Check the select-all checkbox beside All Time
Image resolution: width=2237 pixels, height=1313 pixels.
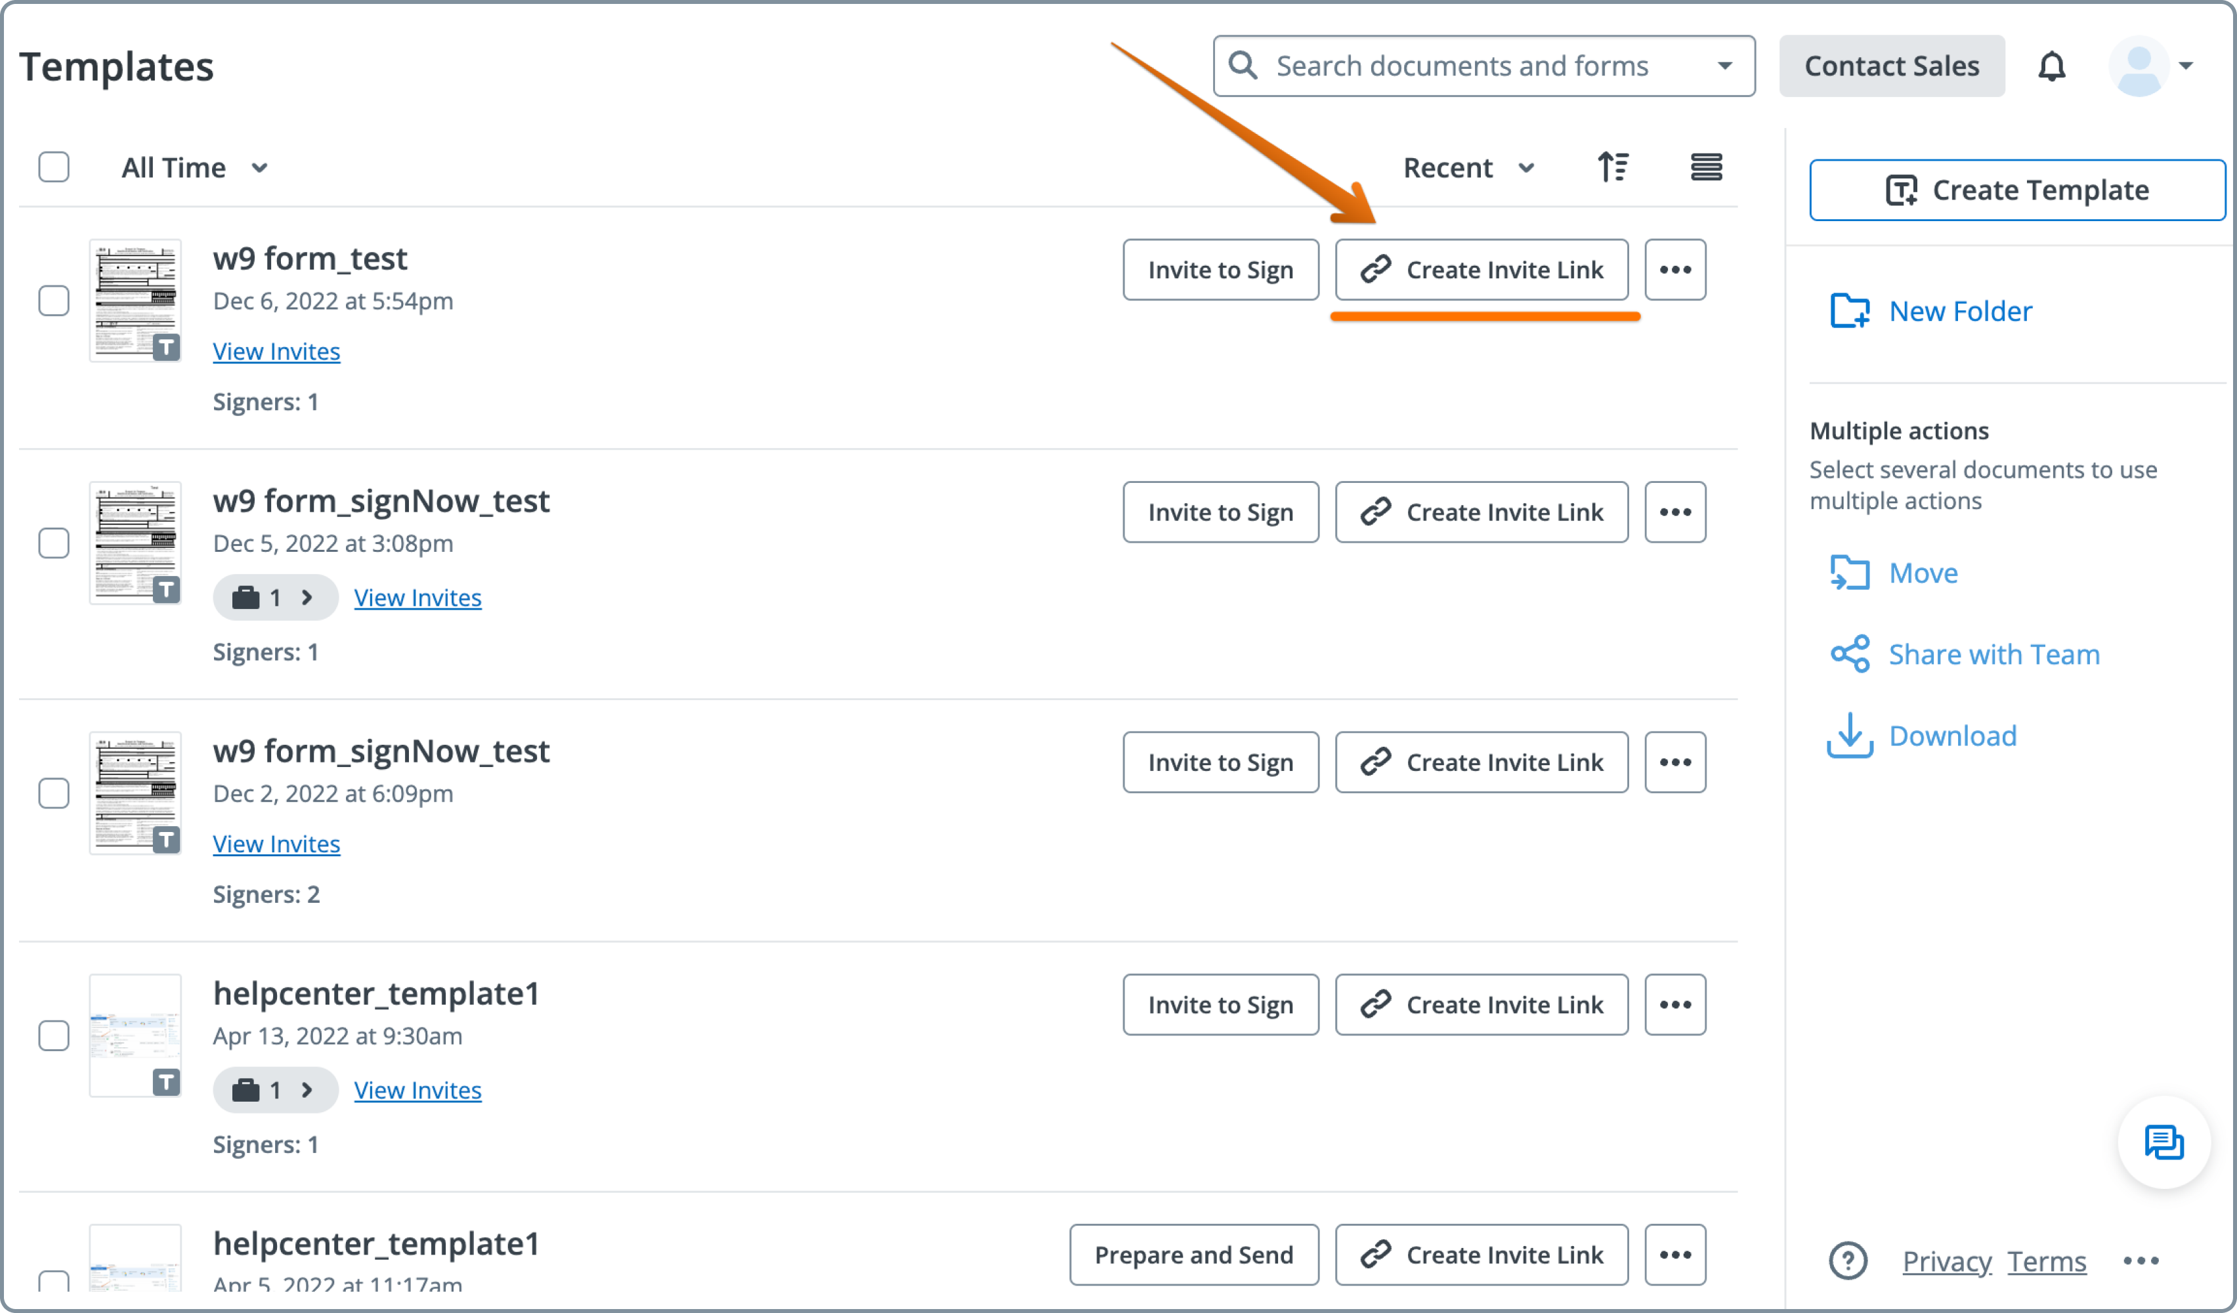coord(54,167)
